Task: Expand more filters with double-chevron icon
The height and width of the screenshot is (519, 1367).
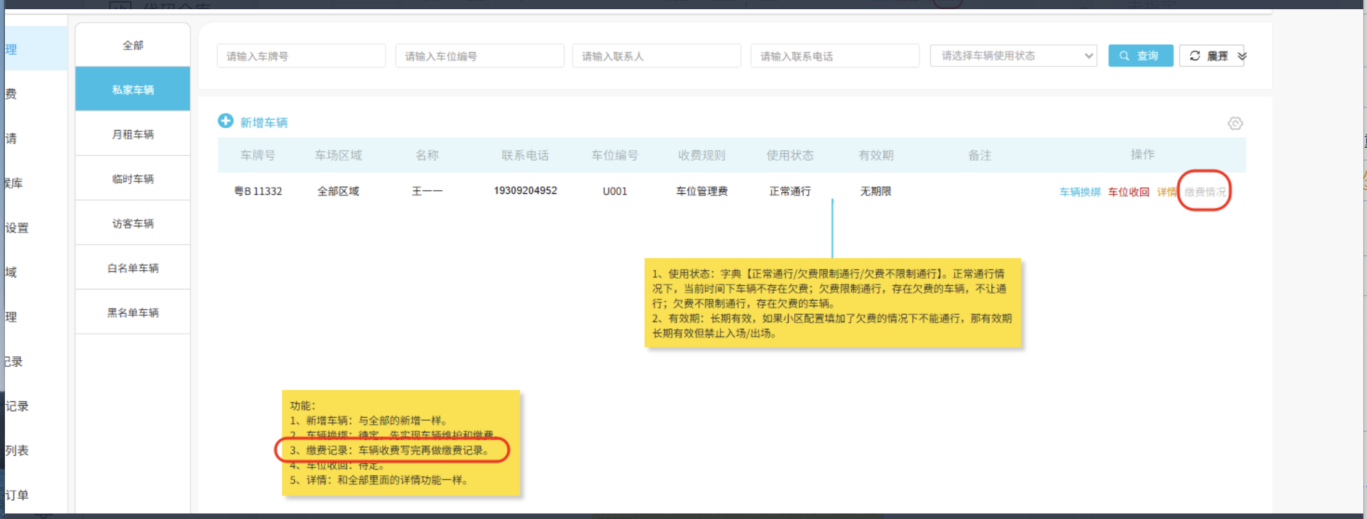Action: coord(1242,56)
